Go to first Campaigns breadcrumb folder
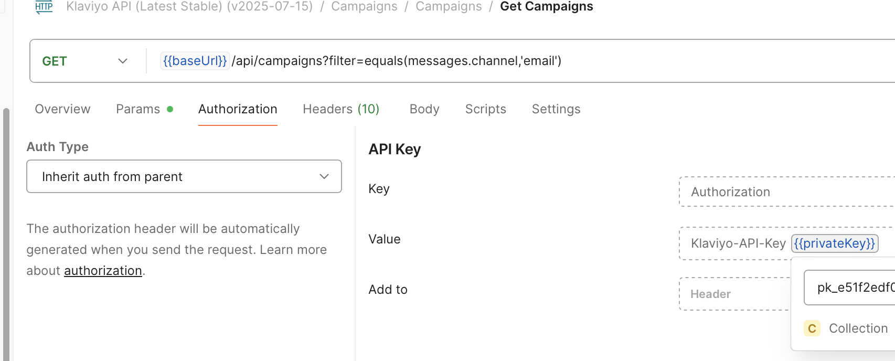 364,6
